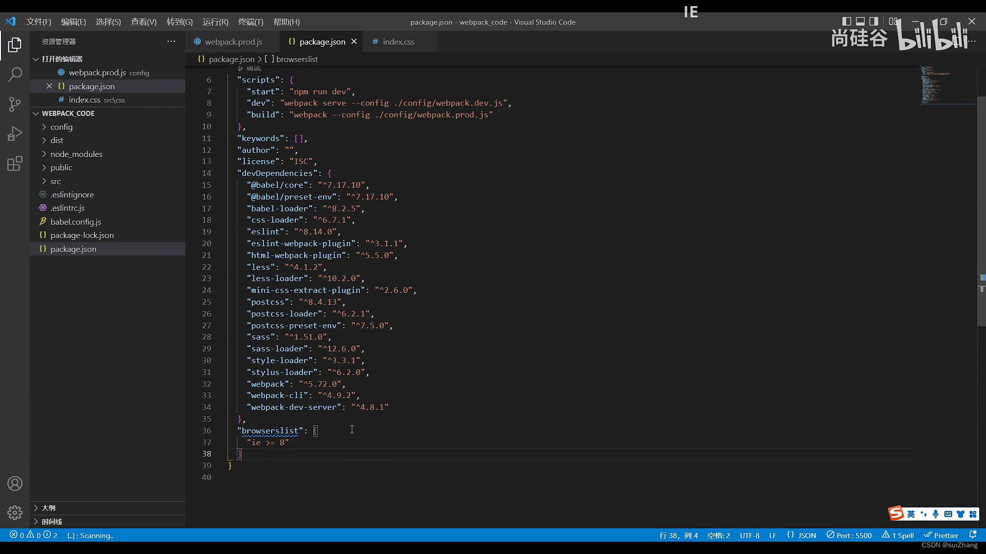Open package-lock.json in explorer

(107, 235)
